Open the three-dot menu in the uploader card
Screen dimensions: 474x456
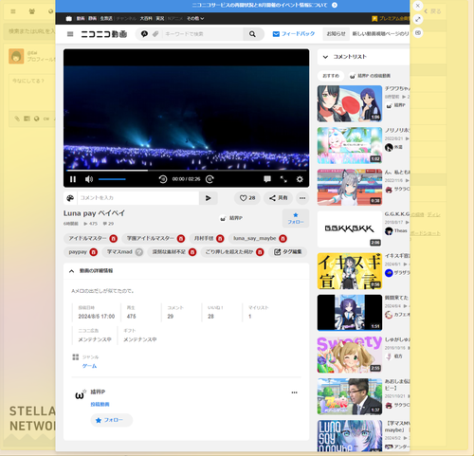coord(294,392)
